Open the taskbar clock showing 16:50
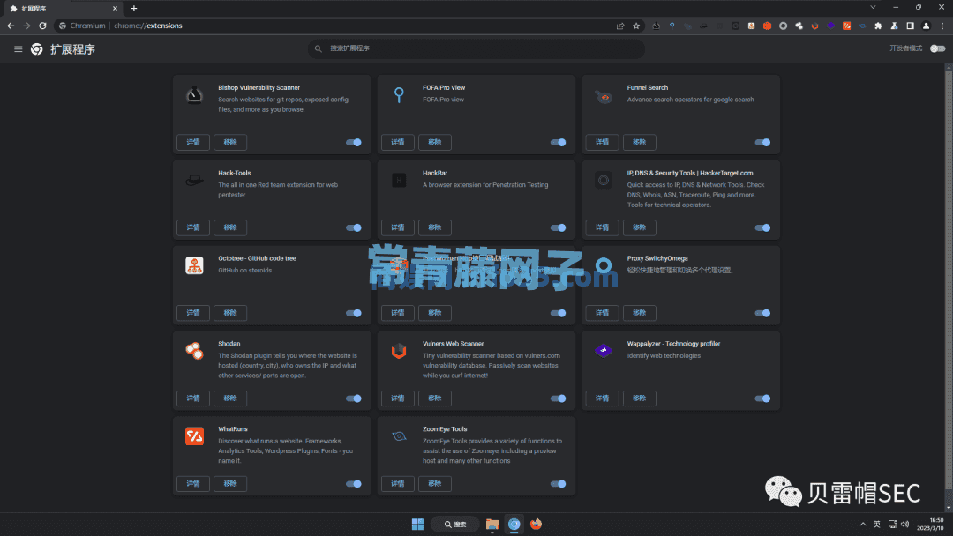The image size is (953, 536). (931, 525)
